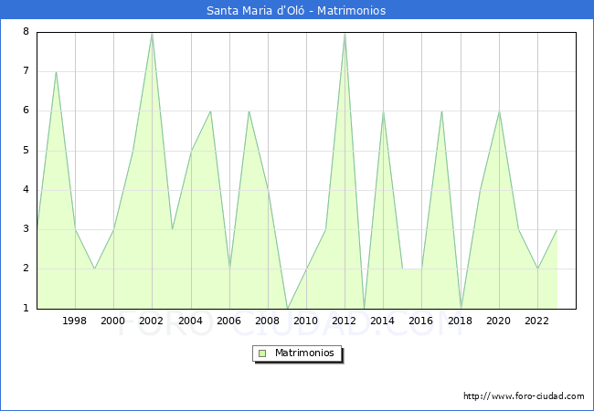Click the green Matrimonios legend swatch
The height and width of the screenshot is (411, 594).
[x=262, y=353]
